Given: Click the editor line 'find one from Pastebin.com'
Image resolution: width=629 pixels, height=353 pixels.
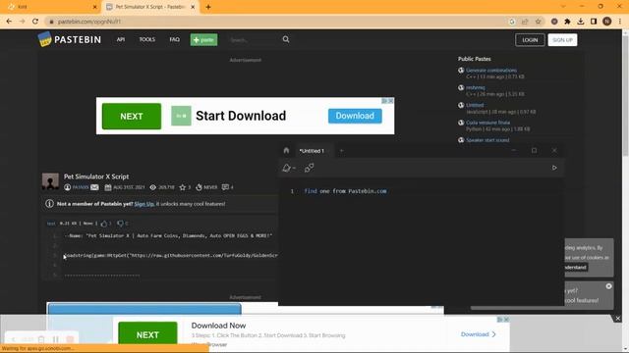Looking at the screenshot, I should 345,191.
